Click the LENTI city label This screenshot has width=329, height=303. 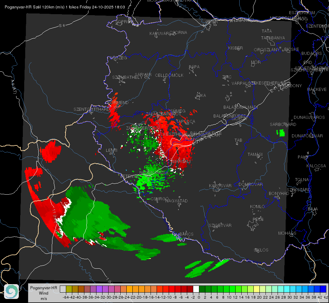(112, 150)
